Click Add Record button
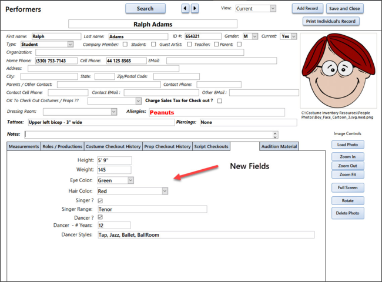 (307, 8)
